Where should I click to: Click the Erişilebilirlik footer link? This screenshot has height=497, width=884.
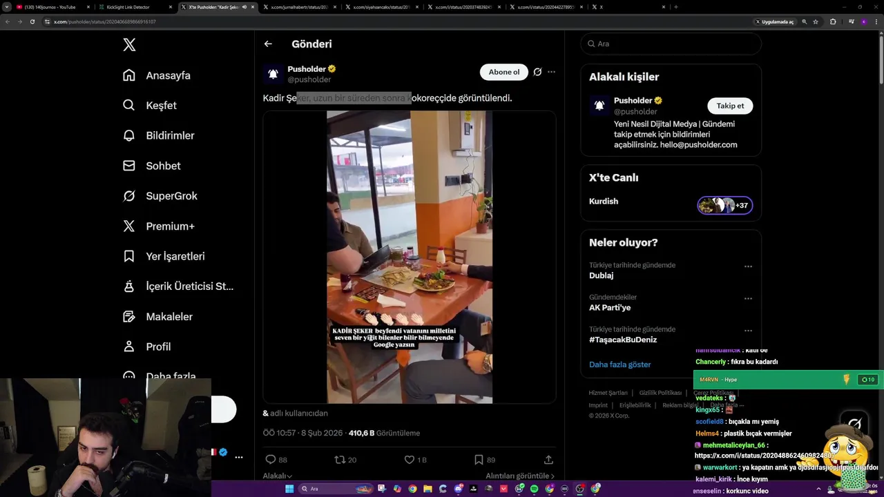click(635, 405)
